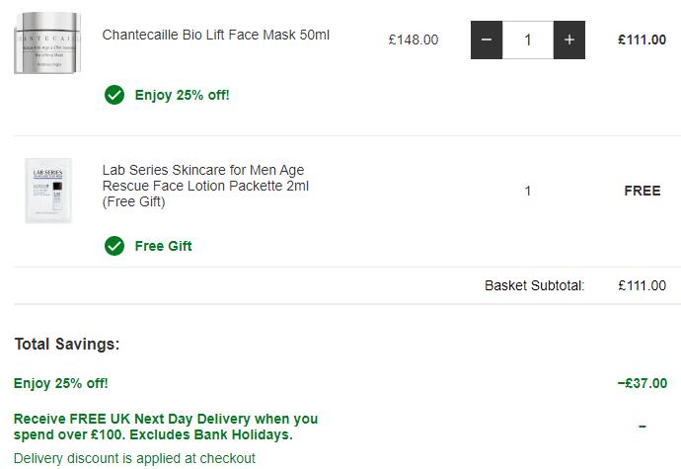Click the bold £111.00 mask line total
Image resolution: width=681 pixels, height=469 pixels.
tap(642, 40)
